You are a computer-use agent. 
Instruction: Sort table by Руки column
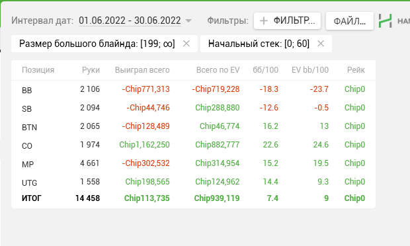click(x=91, y=70)
